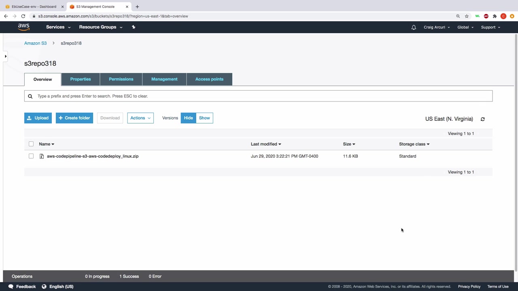Switch to the Properties tab

[x=81, y=79]
